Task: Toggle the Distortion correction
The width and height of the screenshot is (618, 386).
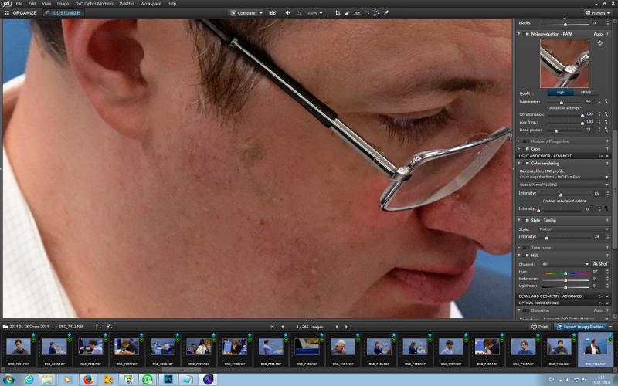Action: (x=527, y=311)
